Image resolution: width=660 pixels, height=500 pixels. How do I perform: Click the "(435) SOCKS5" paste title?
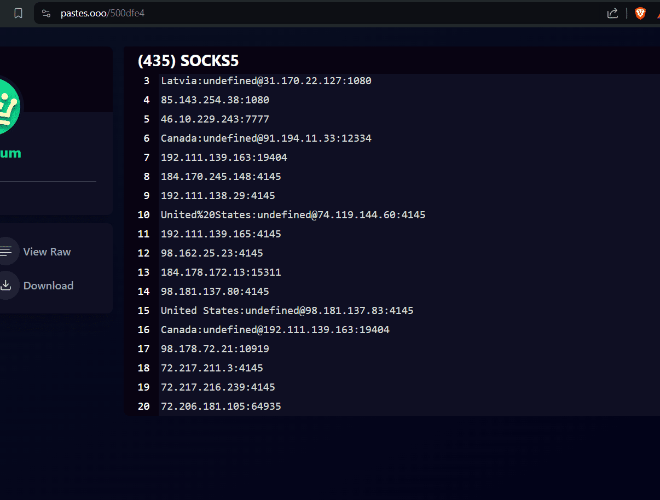[188, 61]
